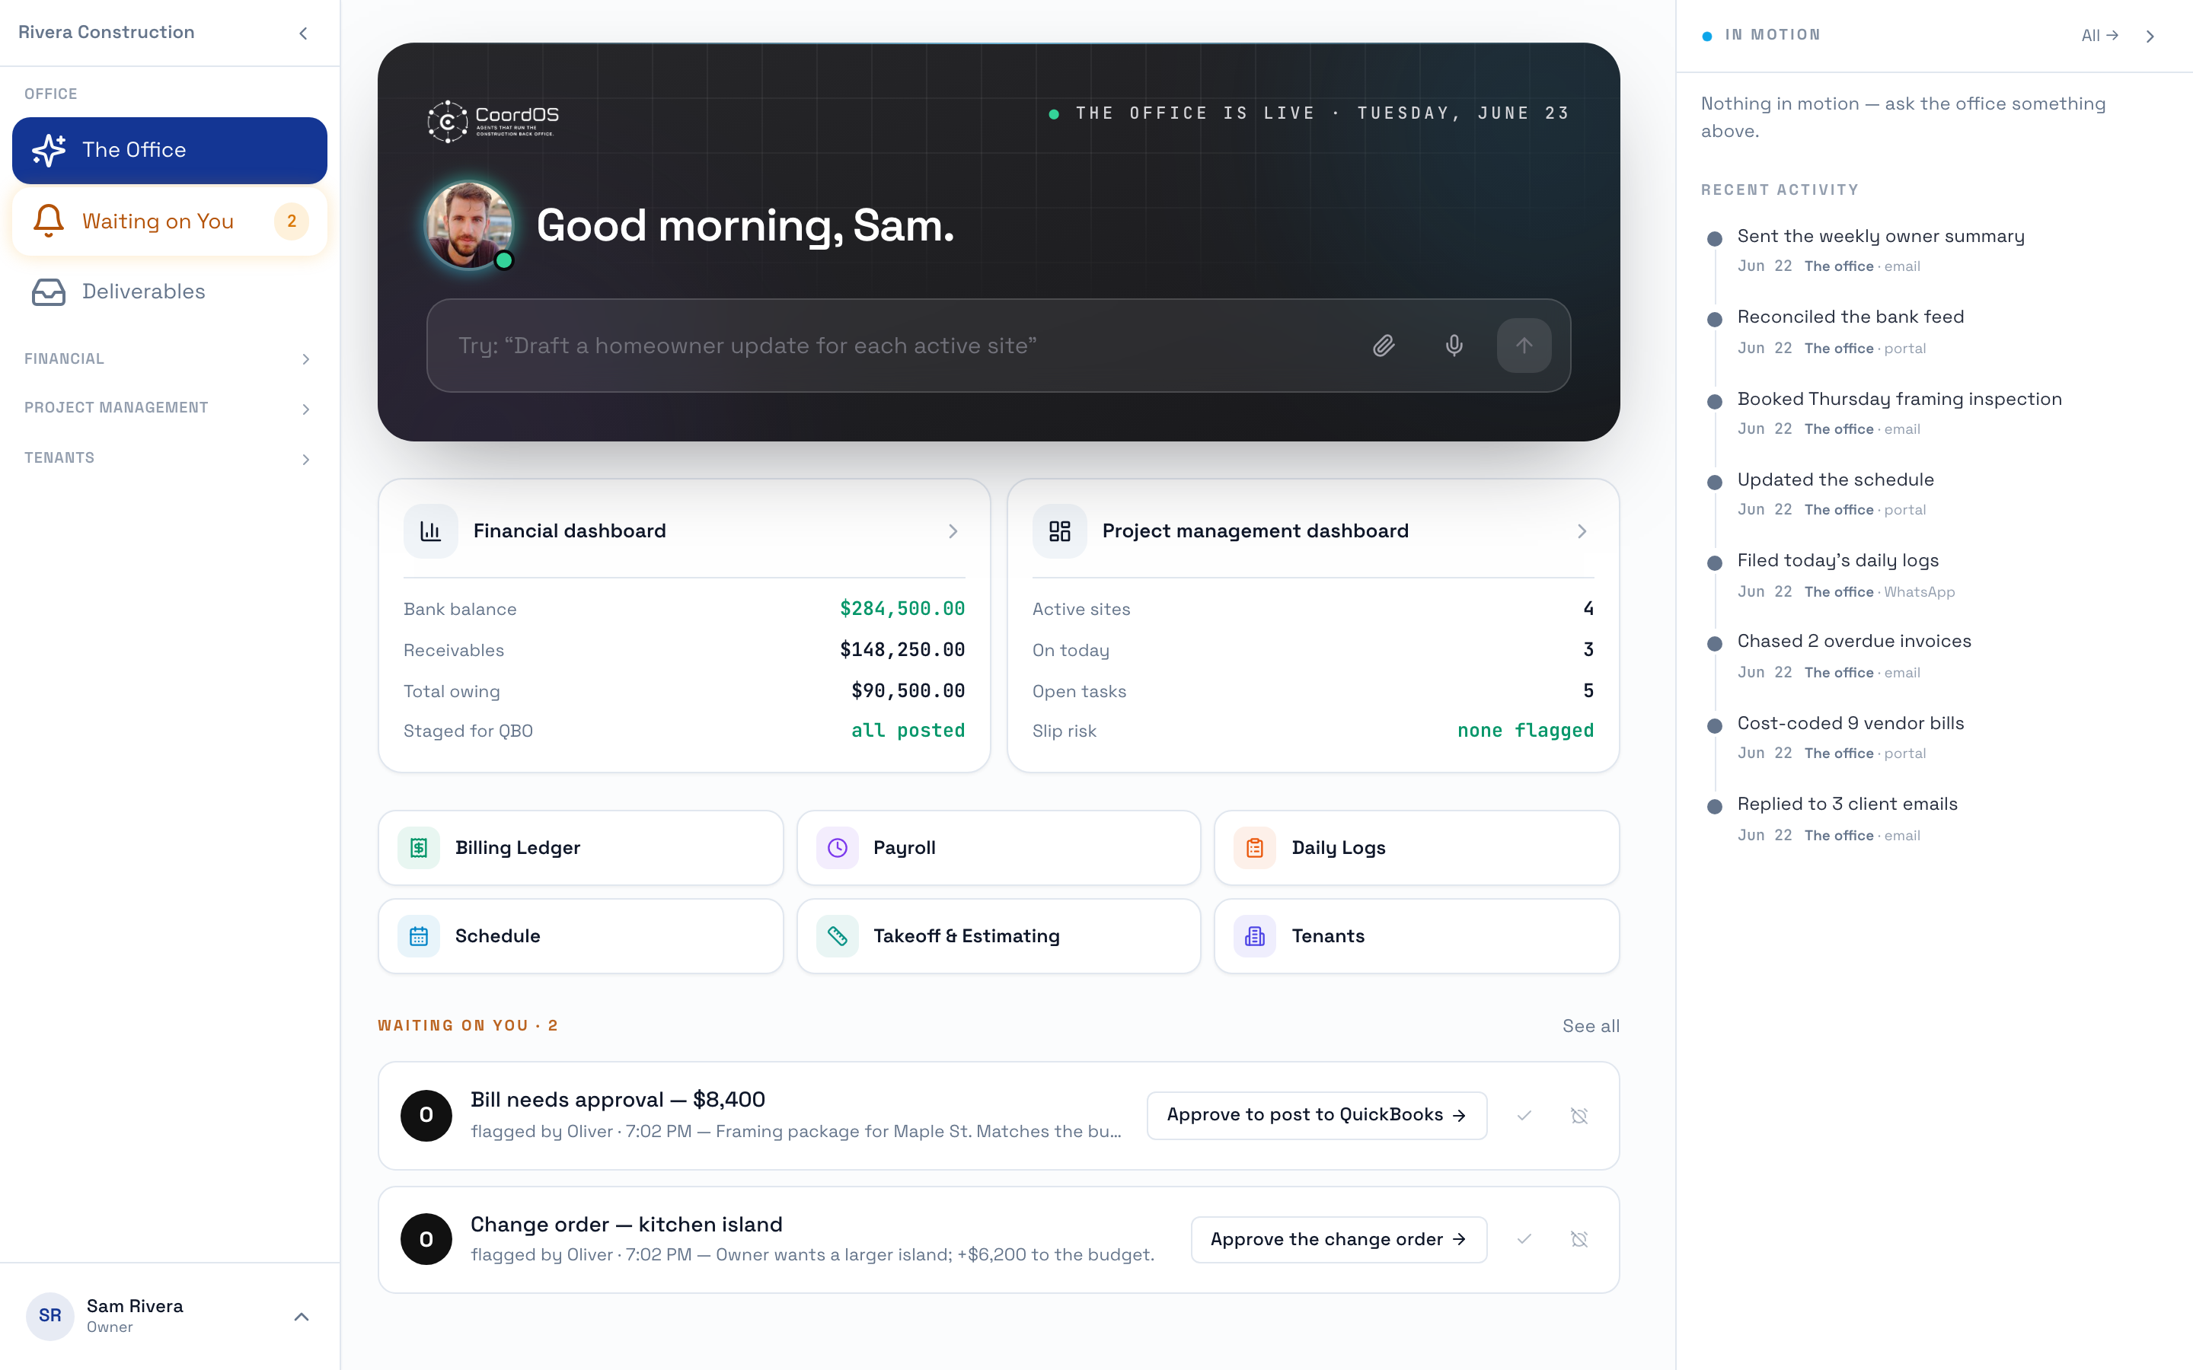This screenshot has width=2193, height=1370.
Task: Open the Tenants card
Action: pyautogui.click(x=1416, y=936)
